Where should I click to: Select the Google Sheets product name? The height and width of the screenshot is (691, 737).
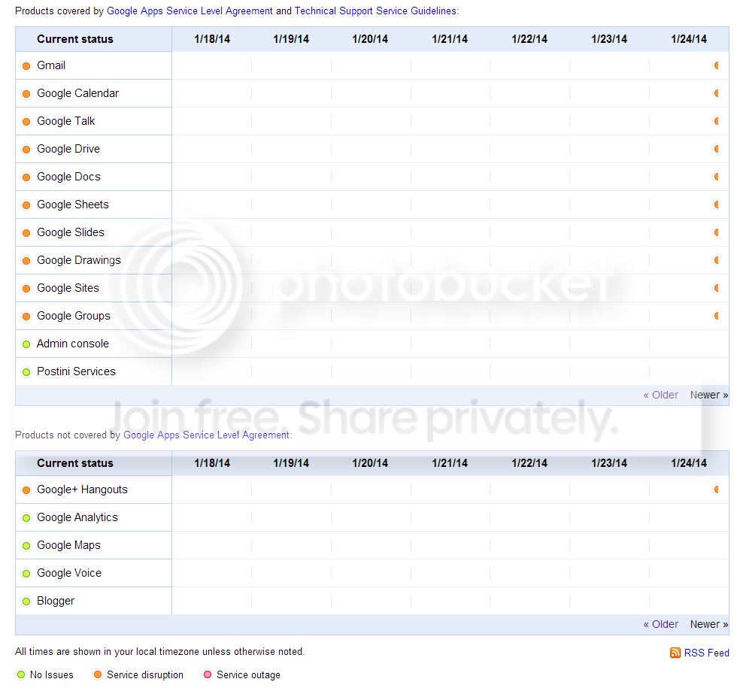click(x=73, y=205)
